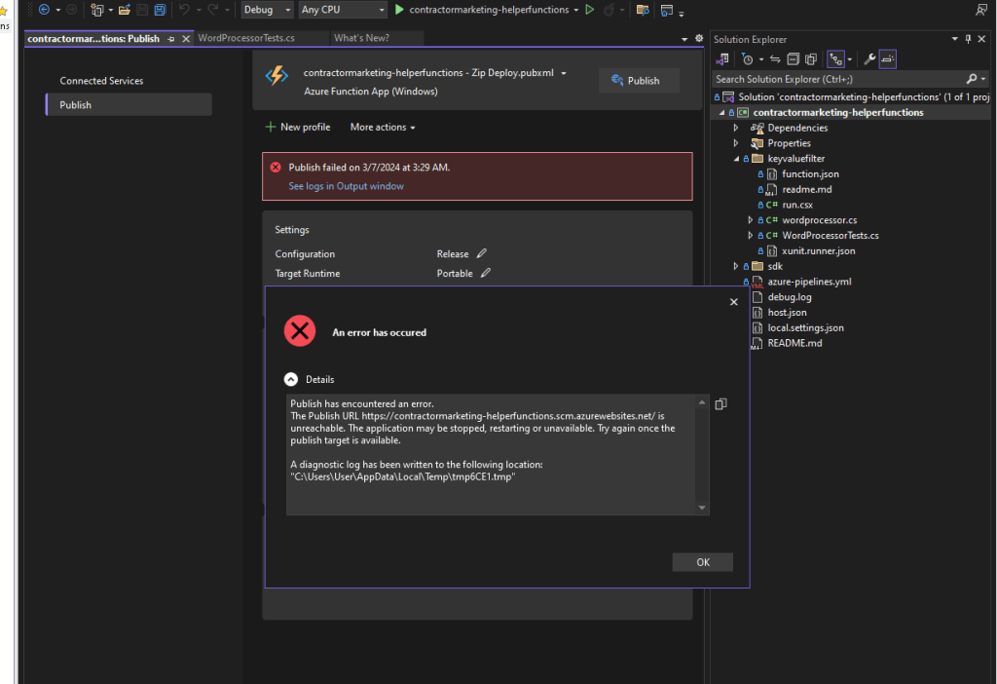Toggle the Track Active Item tree icon
Viewport: 997px width, 684px height.
835,59
